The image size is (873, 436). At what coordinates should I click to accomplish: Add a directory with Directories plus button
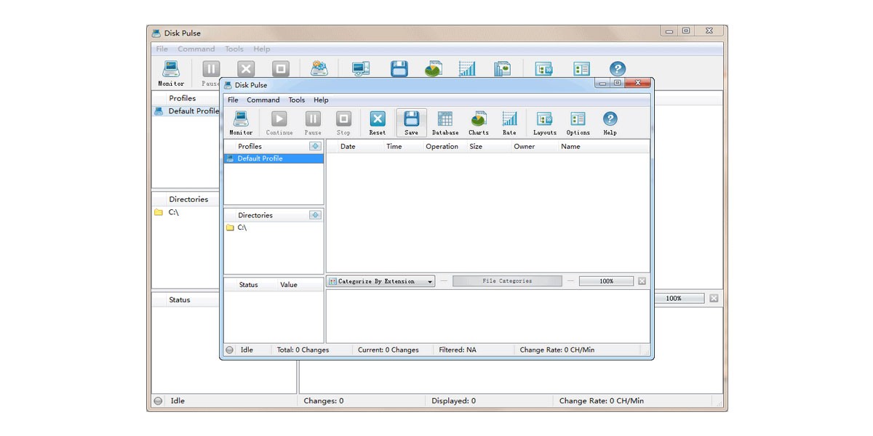coord(315,215)
